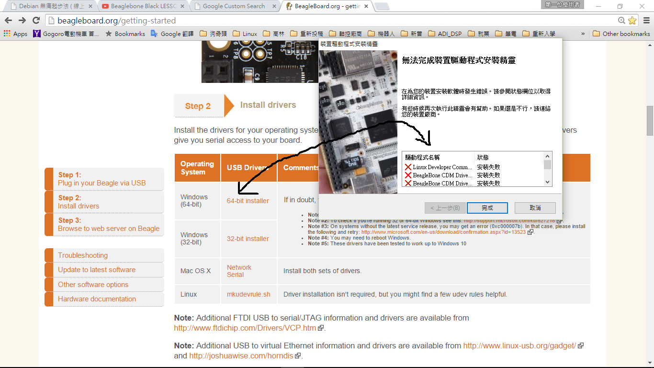This screenshot has width=654, height=368.
Task: Click driver list scrollbar down arrow
Action: coord(548,182)
